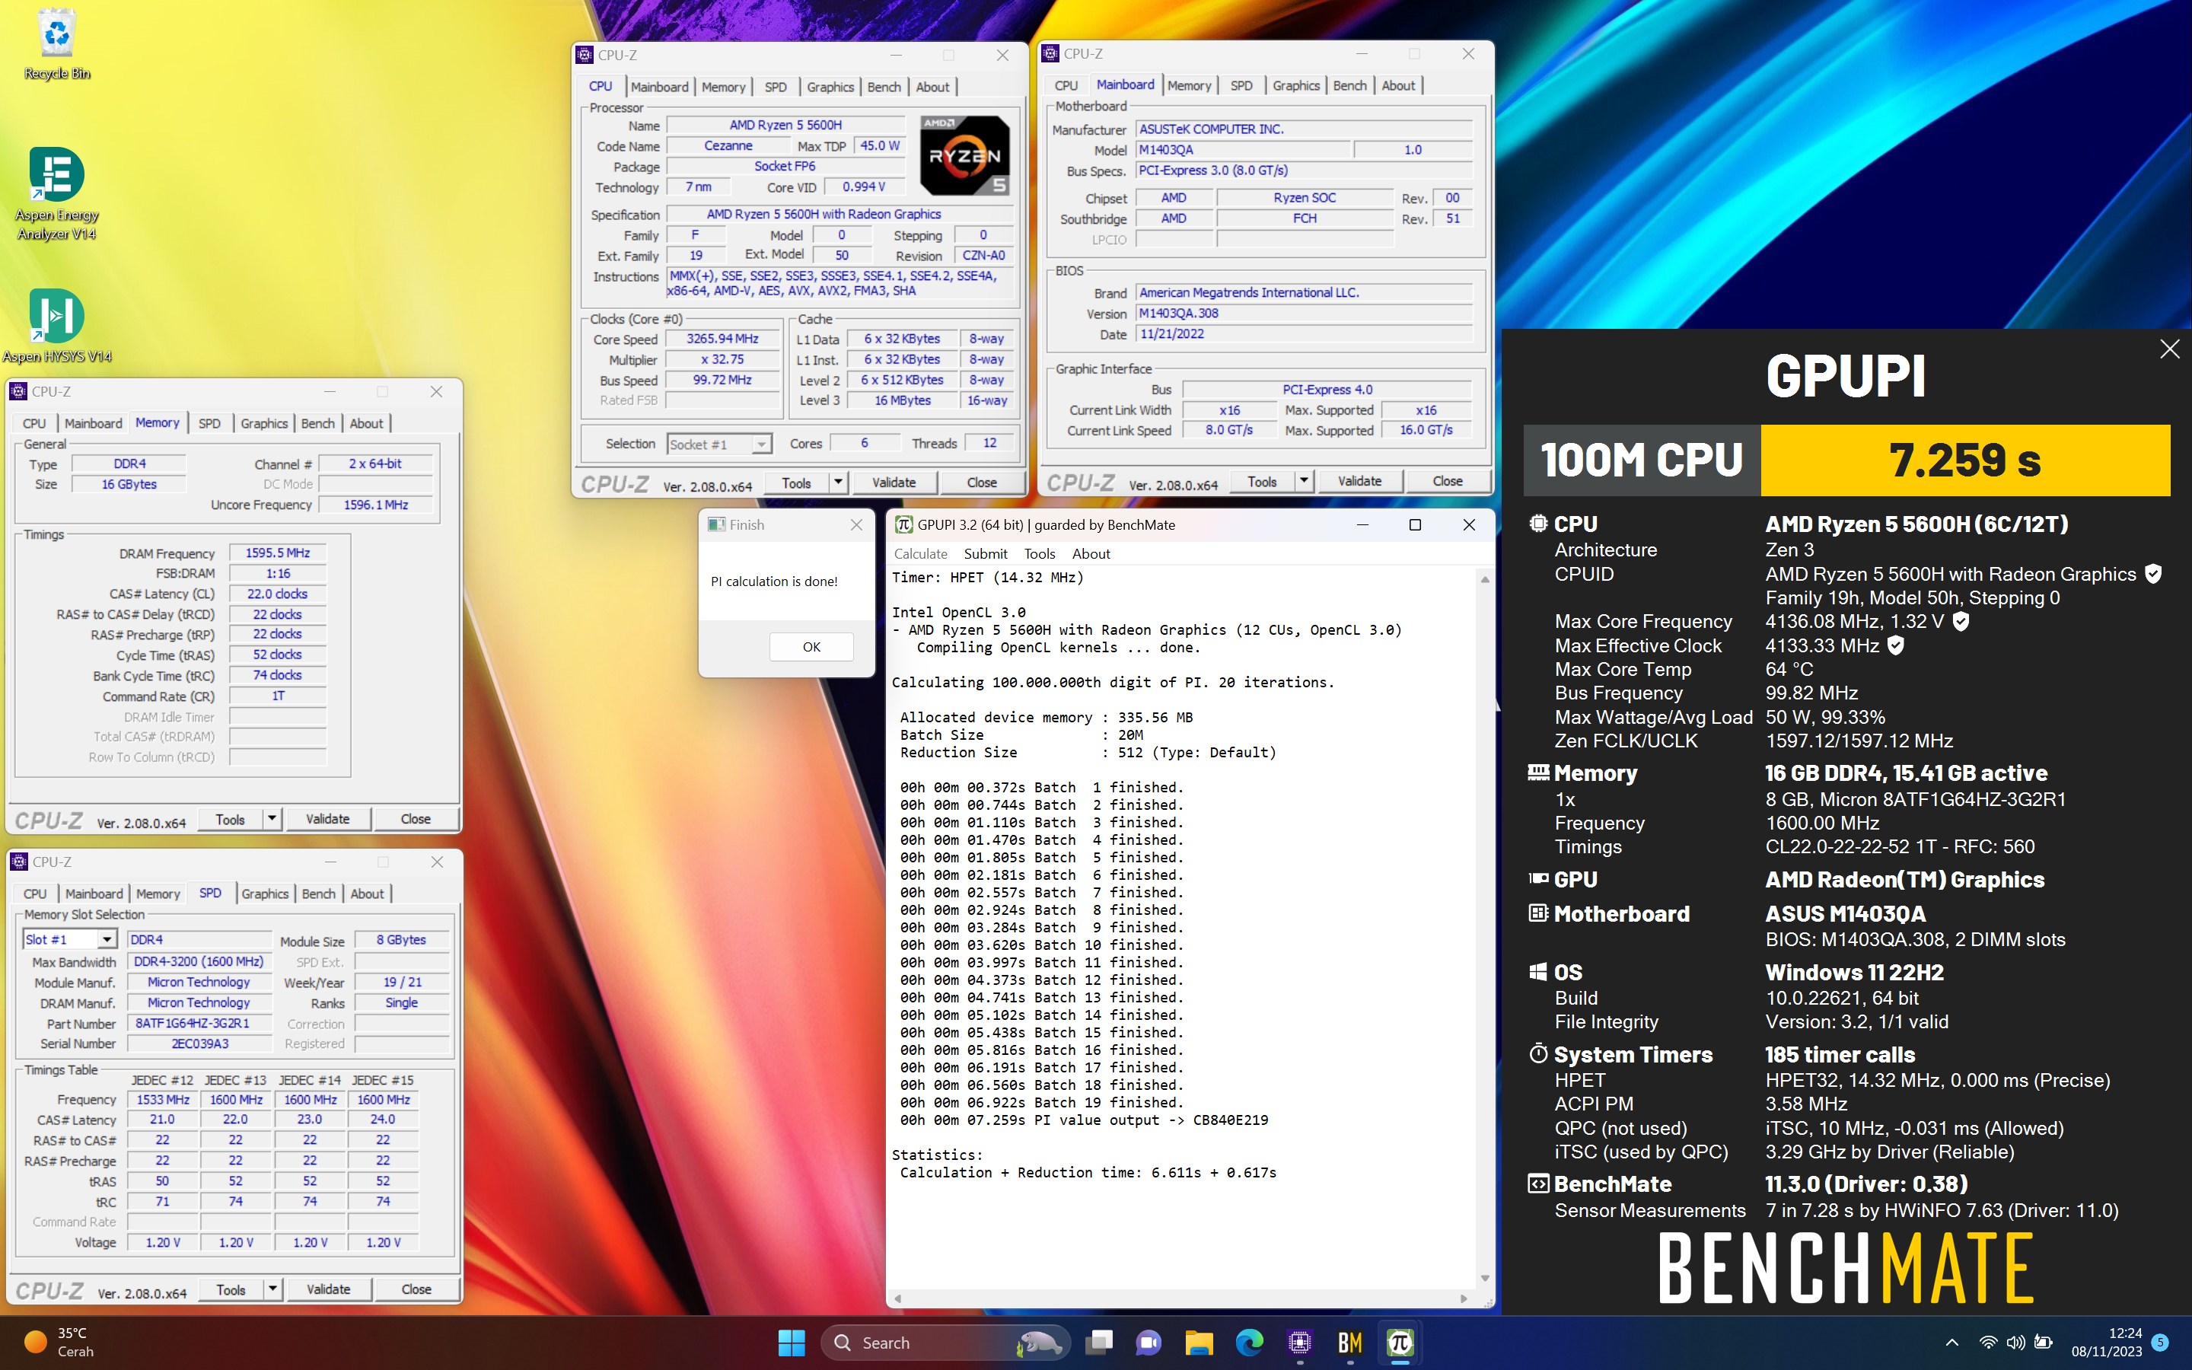The height and width of the screenshot is (1370, 2192).
Task: Open Memory tab in CPU-Z CPU window
Action: click(723, 87)
